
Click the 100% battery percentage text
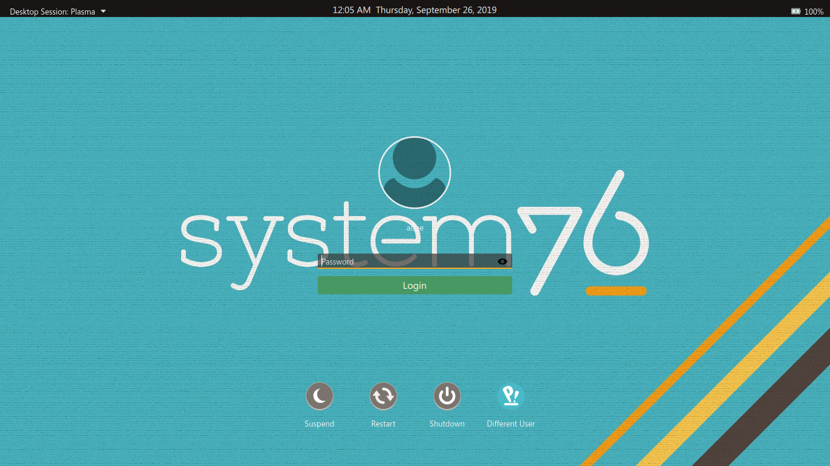(814, 12)
